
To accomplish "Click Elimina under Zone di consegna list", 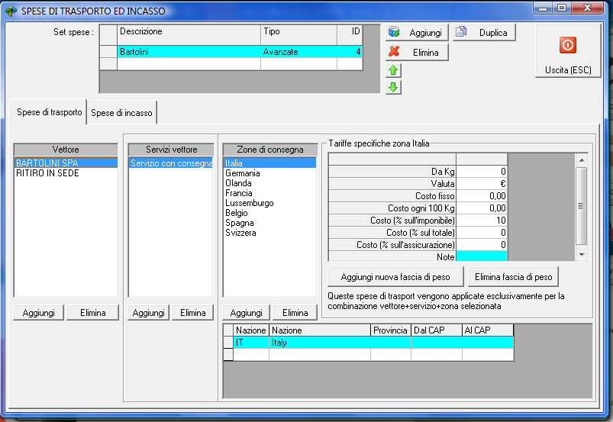I will (295, 313).
